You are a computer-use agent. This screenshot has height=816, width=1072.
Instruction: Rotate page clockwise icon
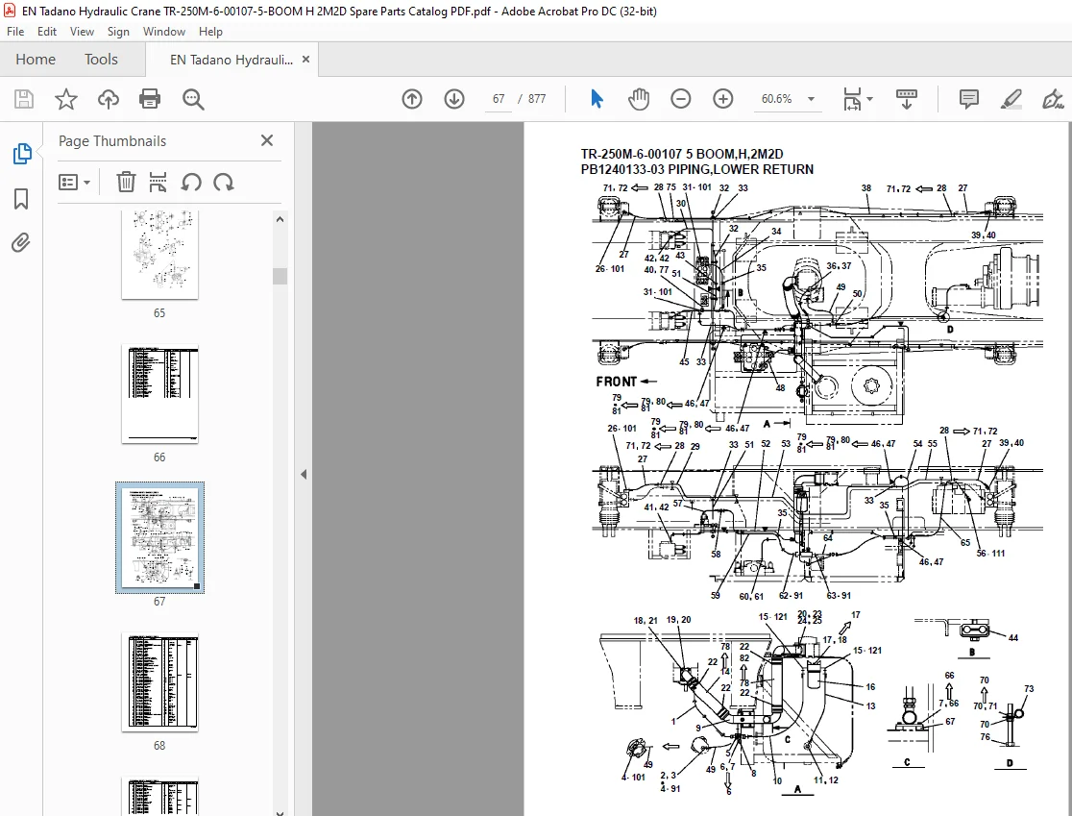(x=224, y=182)
